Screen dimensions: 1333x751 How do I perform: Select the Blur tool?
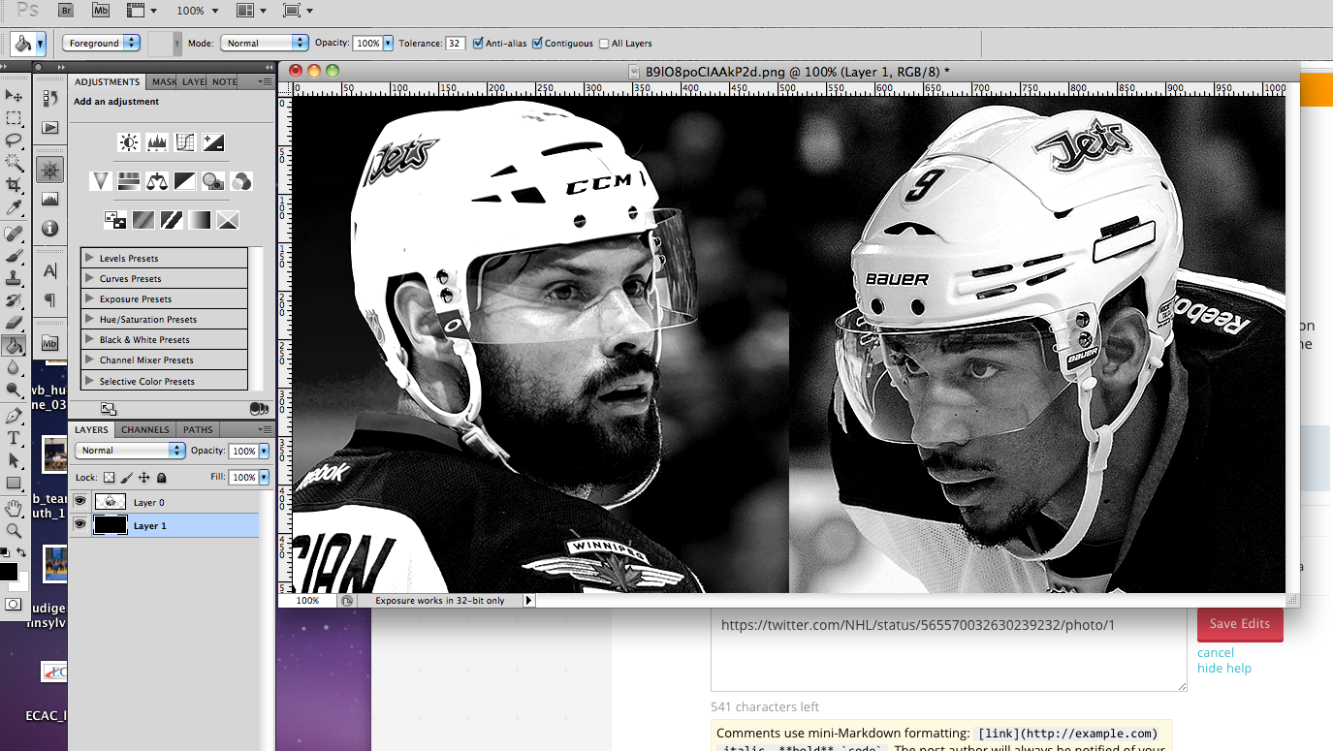point(14,367)
